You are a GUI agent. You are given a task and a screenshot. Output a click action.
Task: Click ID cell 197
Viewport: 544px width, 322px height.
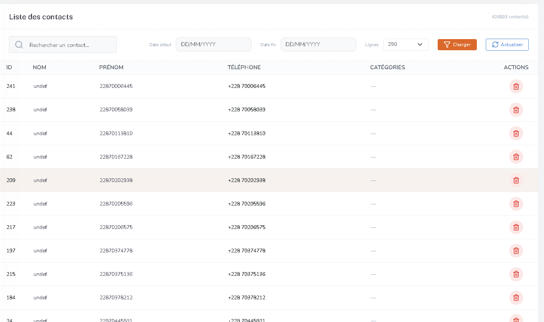pos(11,251)
